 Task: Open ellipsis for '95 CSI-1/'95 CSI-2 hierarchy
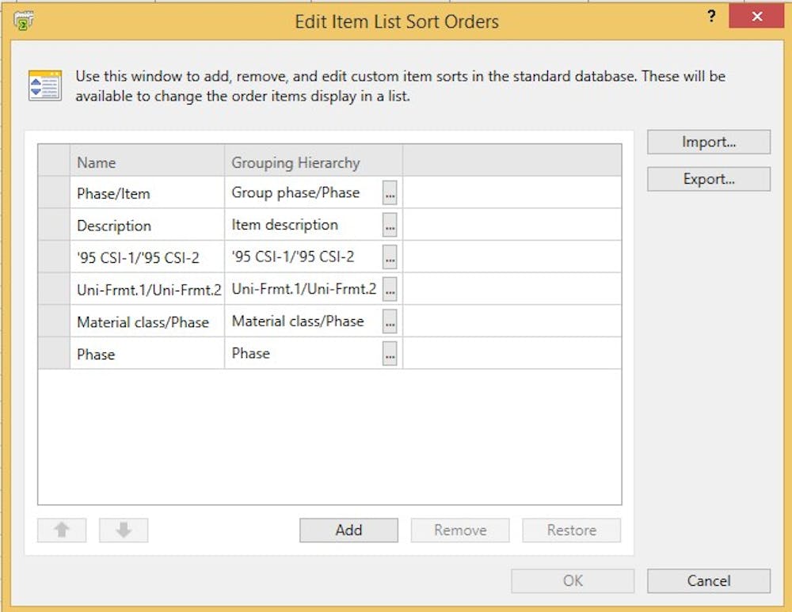[x=390, y=257]
